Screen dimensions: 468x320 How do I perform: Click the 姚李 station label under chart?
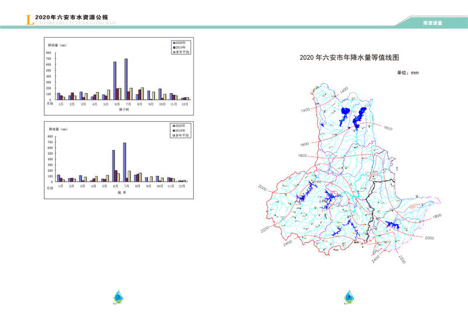[x=121, y=192]
